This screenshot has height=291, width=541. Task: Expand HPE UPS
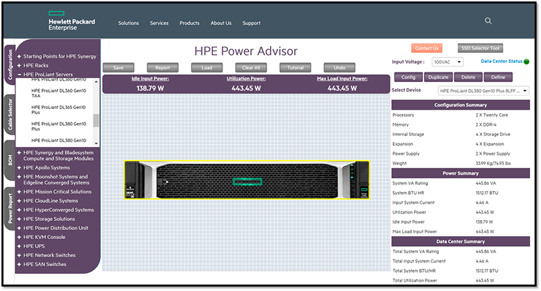pyautogui.click(x=19, y=246)
